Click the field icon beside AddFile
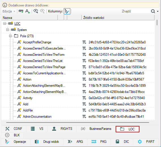 point(19,110)
